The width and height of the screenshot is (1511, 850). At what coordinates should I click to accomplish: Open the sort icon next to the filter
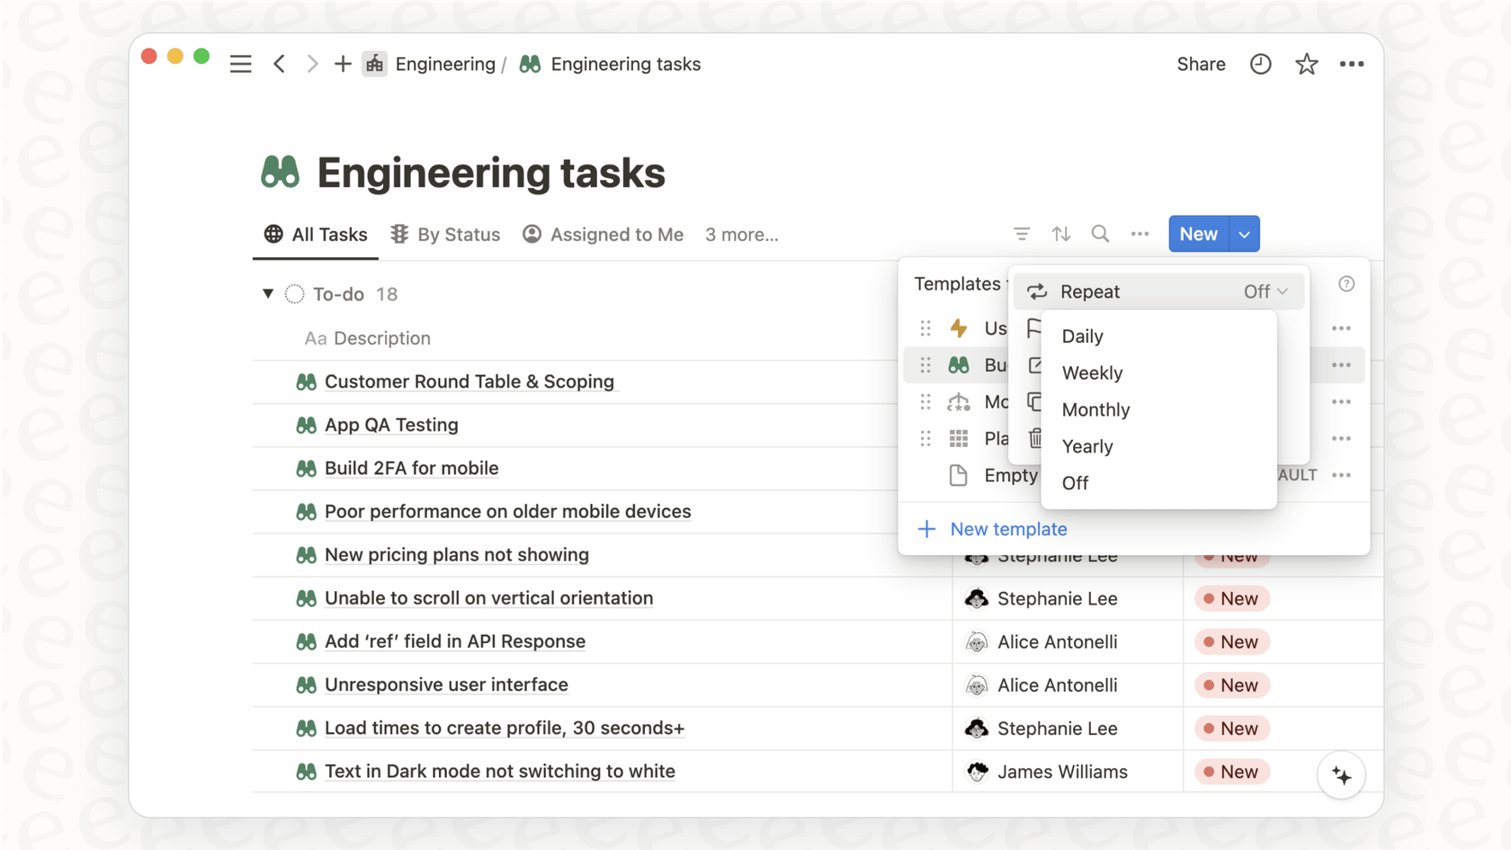point(1061,234)
